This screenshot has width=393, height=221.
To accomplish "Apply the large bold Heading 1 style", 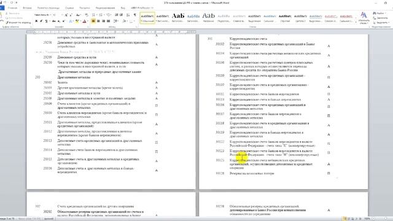I will point(178,18).
